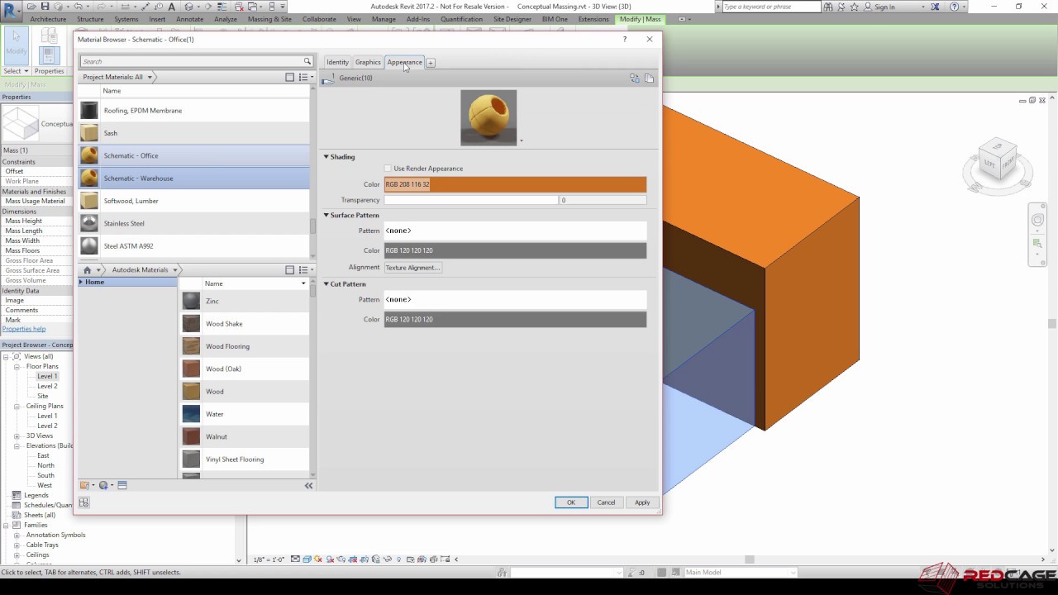This screenshot has height=595, width=1058.
Task: Click the gray Cut Pattern color swatch
Action: (x=515, y=319)
